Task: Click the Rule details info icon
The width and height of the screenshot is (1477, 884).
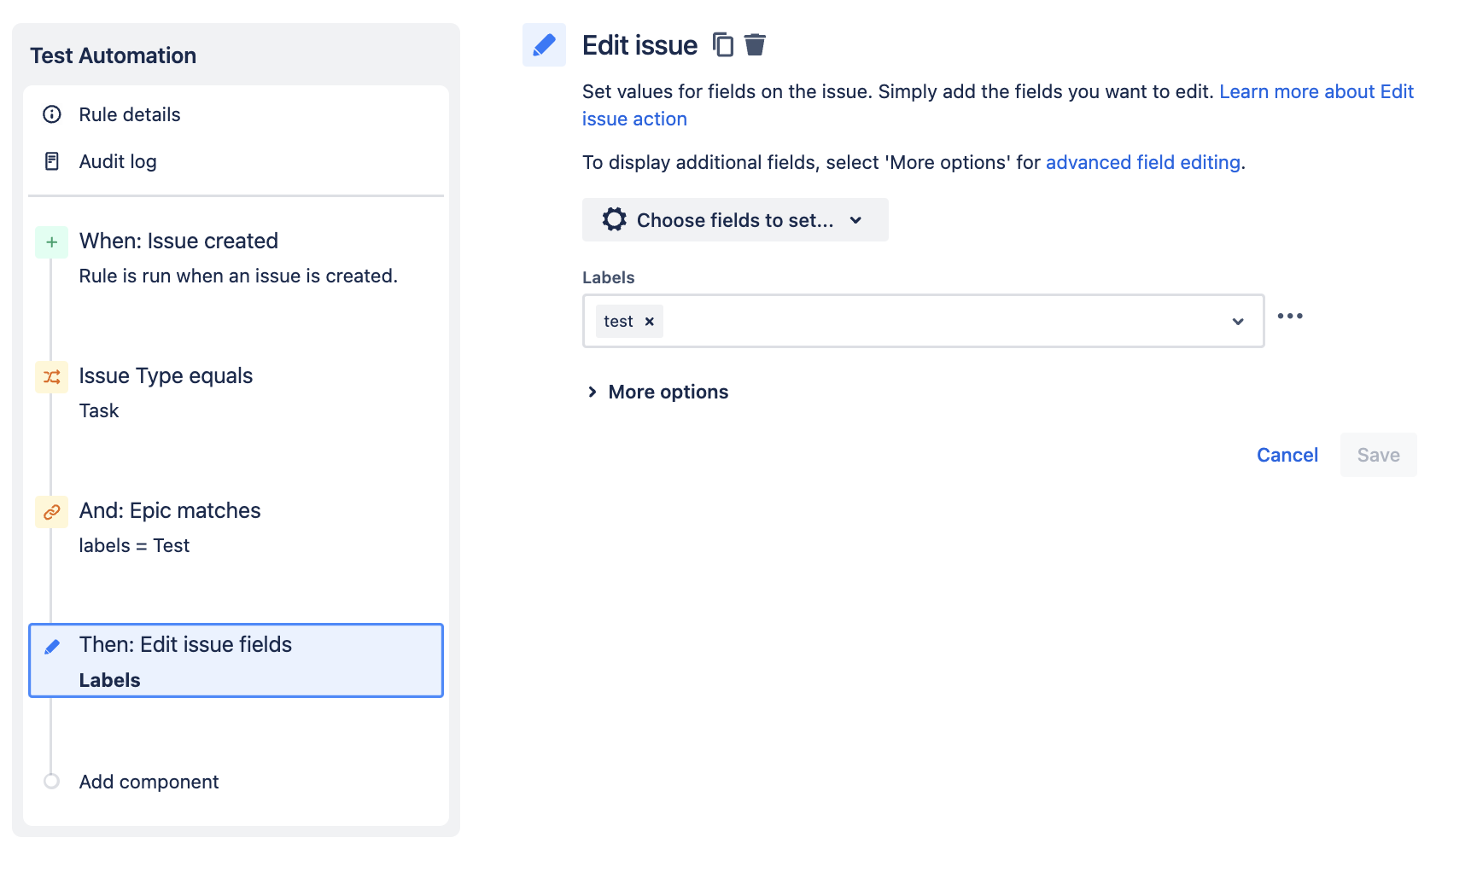Action: (x=52, y=114)
